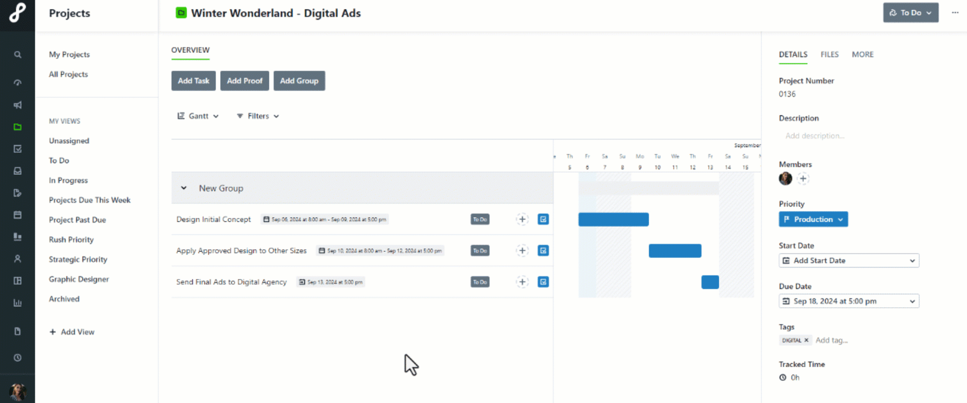This screenshot has height=403, width=967.
Task: Click the project member avatar
Action: tap(786, 178)
